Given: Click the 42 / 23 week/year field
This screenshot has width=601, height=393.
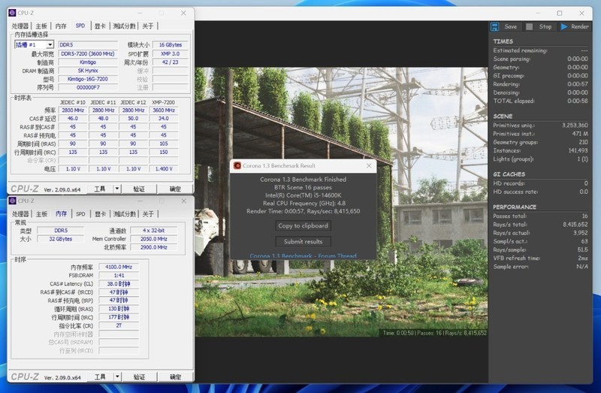Looking at the screenshot, I should [171, 62].
